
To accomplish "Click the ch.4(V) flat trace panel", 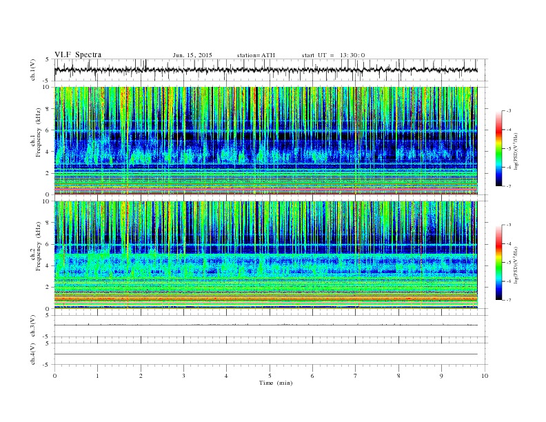I will pos(271,354).
